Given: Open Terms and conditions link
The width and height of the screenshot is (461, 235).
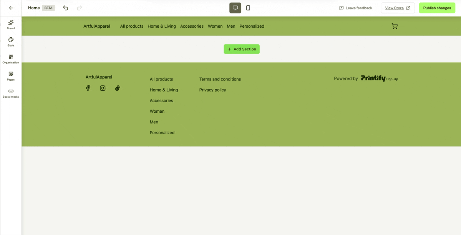Looking at the screenshot, I should (220, 79).
